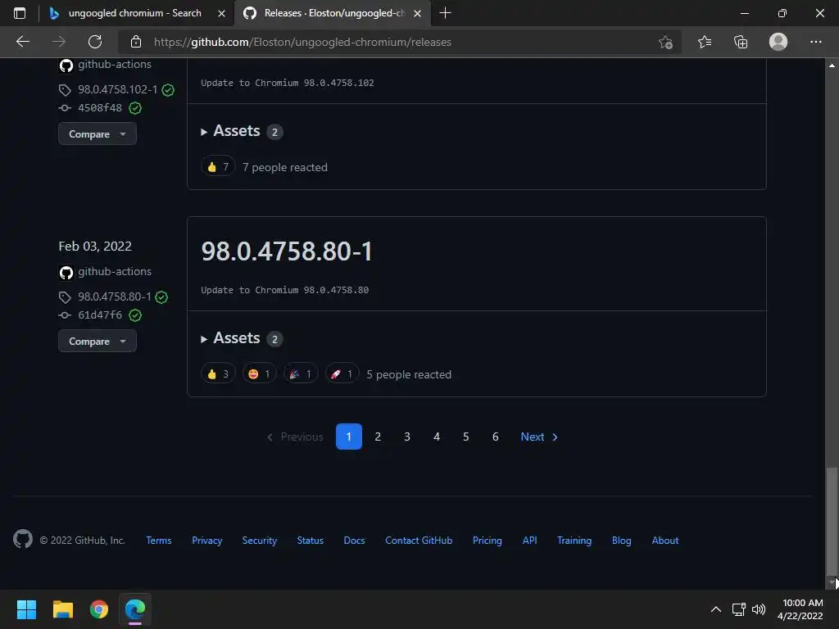Expand Assets for release 98.0.4758.102
This screenshot has height=629, width=839.
pyautogui.click(x=237, y=130)
